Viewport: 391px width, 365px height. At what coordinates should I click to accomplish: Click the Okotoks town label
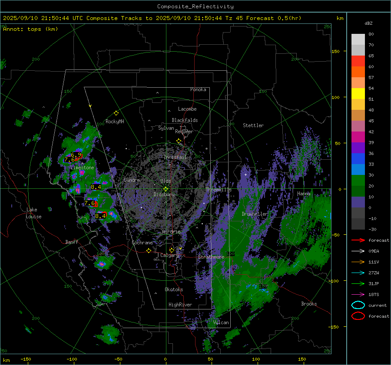174,289
